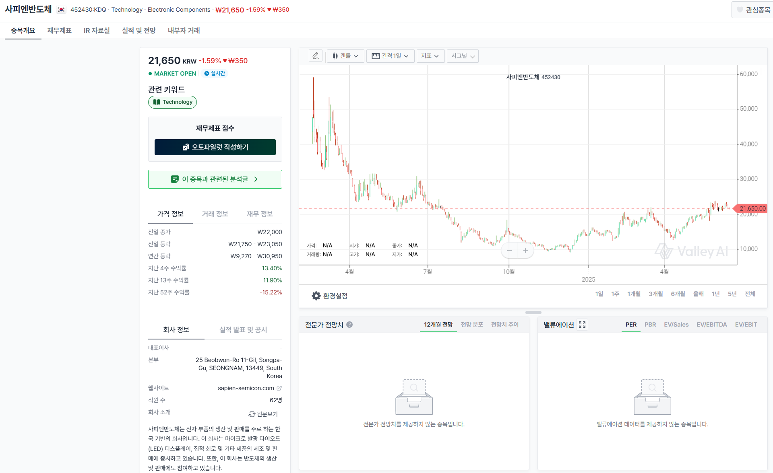Open the 내부자 거래 tab
Viewport: 773px width, 473px height.
pos(184,31)
